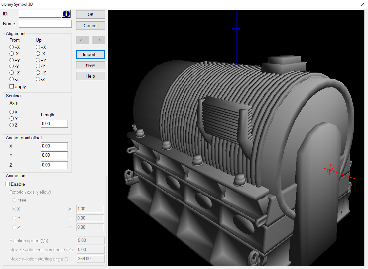The width and height of the screenshot is (368, 269).
Task: Click the New button
Action: tap(90, 65)
